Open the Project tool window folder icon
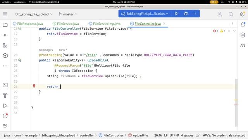 (5, 25)
